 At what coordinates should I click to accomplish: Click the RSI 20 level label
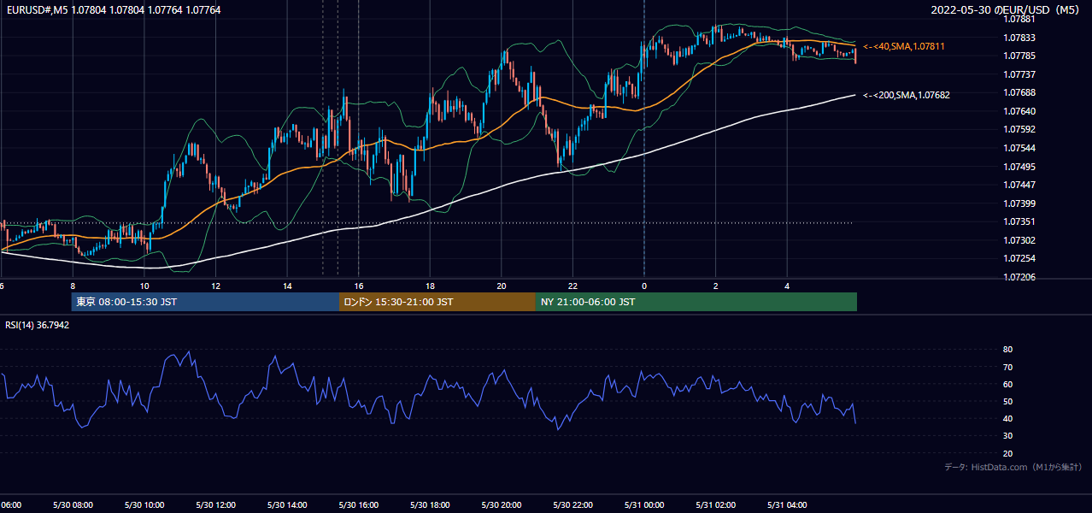tap(1007, 453)
